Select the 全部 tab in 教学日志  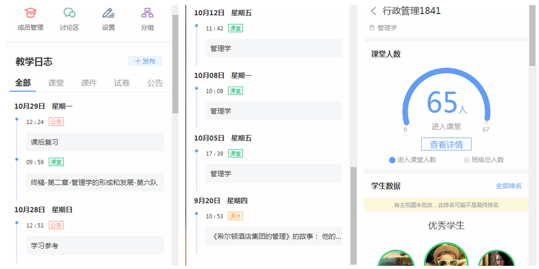(23, 83)
